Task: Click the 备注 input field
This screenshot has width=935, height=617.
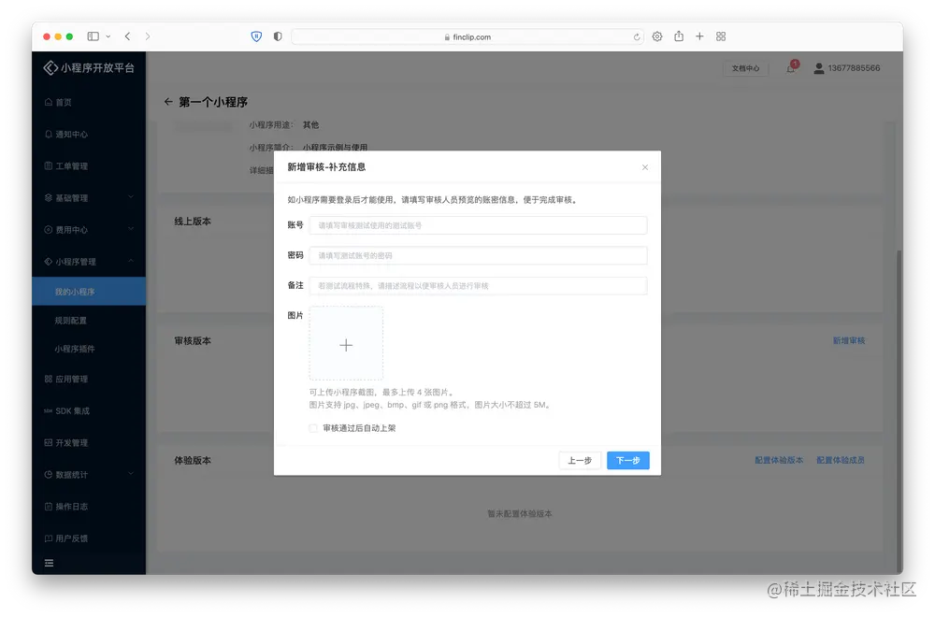Action: [478, 285]
